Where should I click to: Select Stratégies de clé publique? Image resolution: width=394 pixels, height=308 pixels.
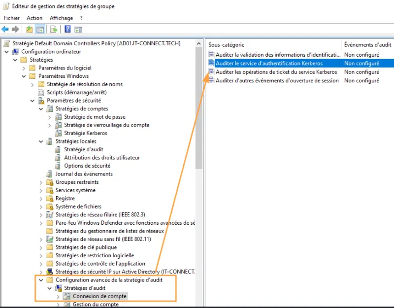tap(86, 247)
